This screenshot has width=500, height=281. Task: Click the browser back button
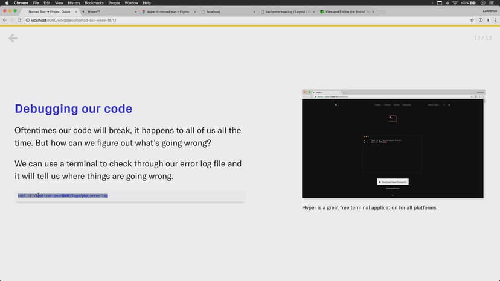point(4,20)
